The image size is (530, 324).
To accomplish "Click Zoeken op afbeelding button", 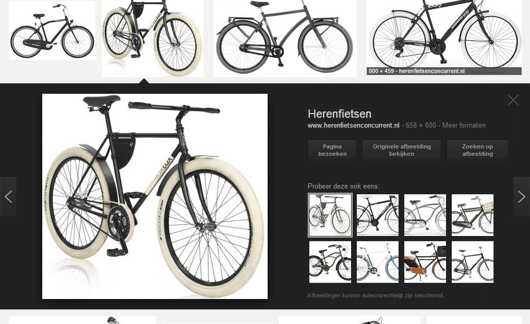I will coord(478,150).
